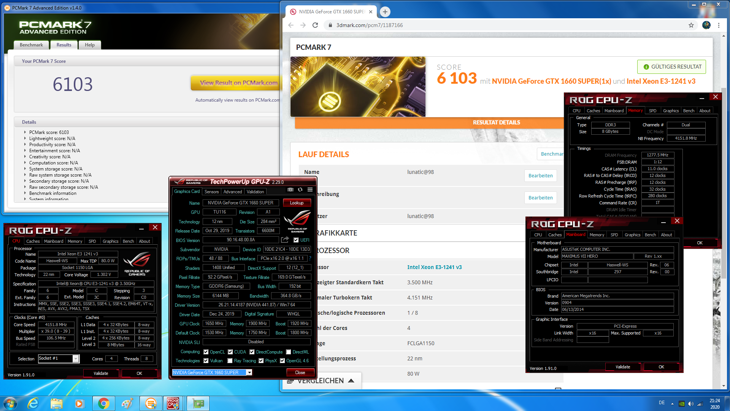Switch to PCMark 7 taskbar icon

(151, 403)
